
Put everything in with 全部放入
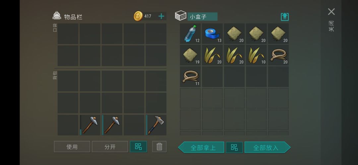[x=268, y=147]
